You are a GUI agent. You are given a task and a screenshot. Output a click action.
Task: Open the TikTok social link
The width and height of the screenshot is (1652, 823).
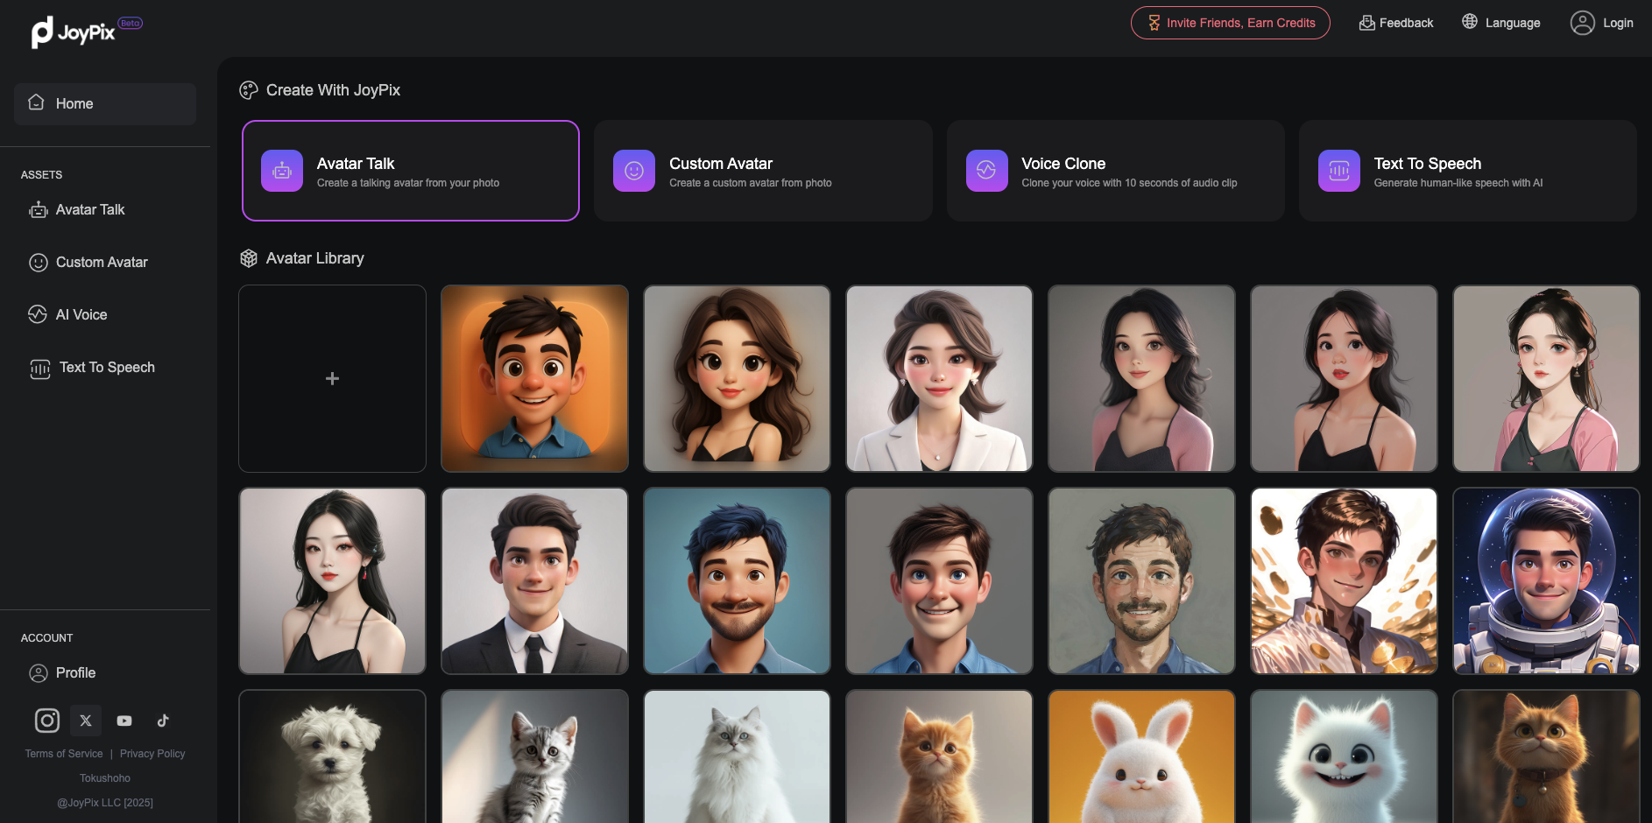163,721
